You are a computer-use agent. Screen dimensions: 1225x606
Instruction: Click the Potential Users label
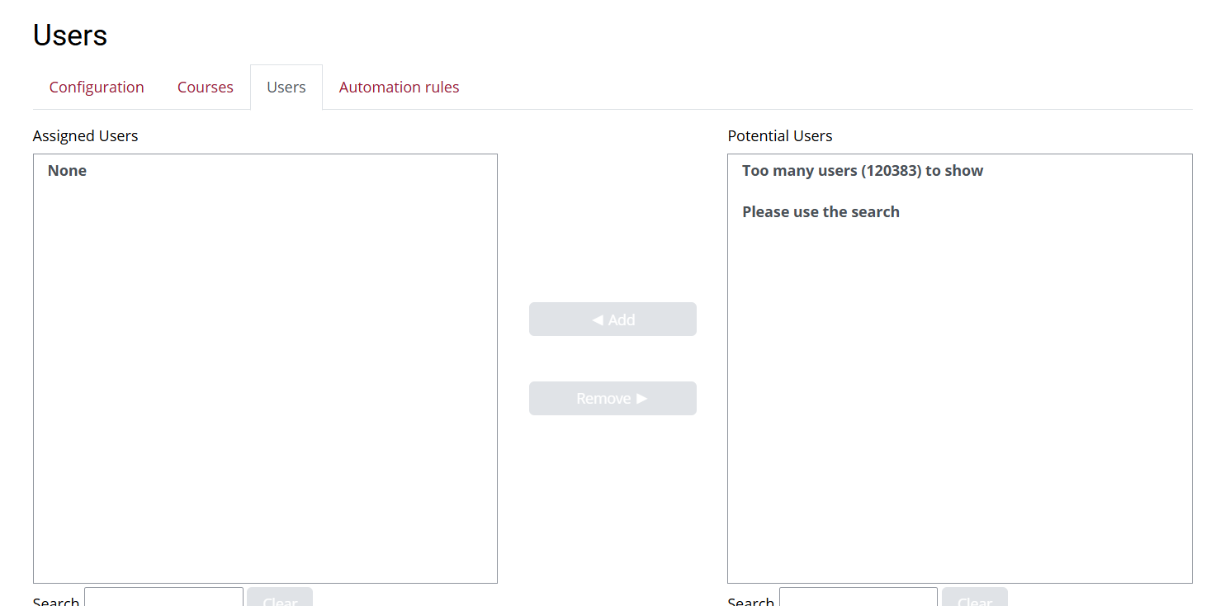(780, 136)
